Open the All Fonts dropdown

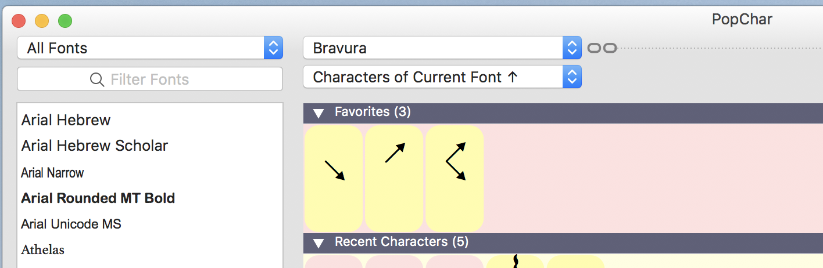pos(150,48)
